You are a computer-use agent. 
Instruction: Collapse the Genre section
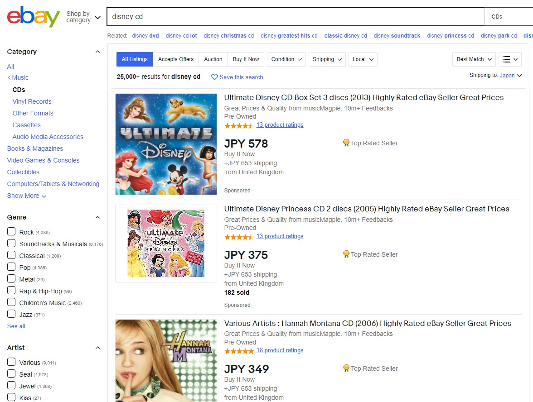coord(97,217)
